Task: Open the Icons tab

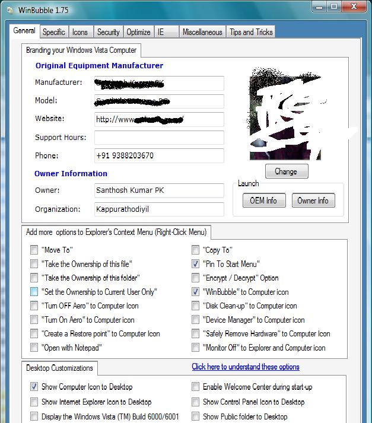Action: click(x=80, y=32)
